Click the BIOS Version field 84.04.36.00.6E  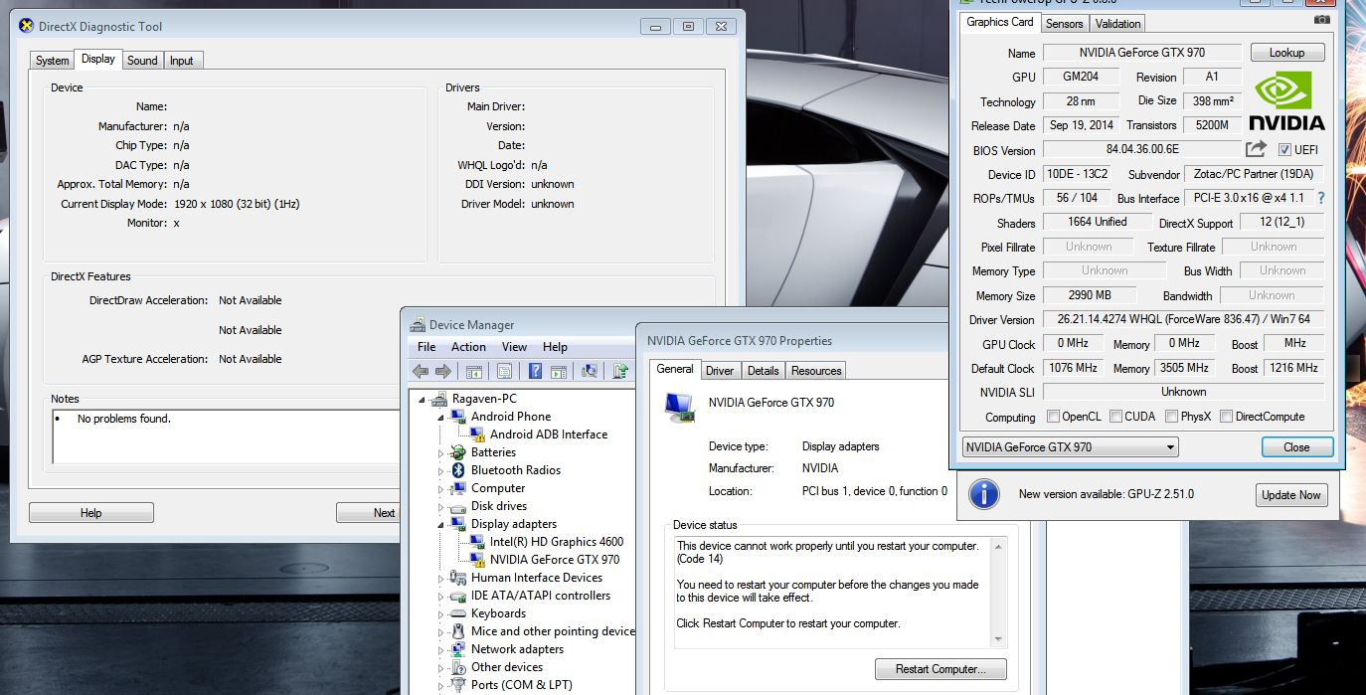1141,150
